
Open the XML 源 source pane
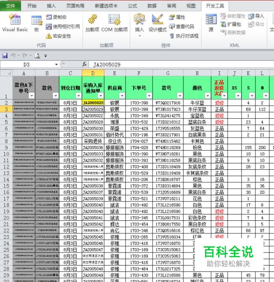point(211,23)
